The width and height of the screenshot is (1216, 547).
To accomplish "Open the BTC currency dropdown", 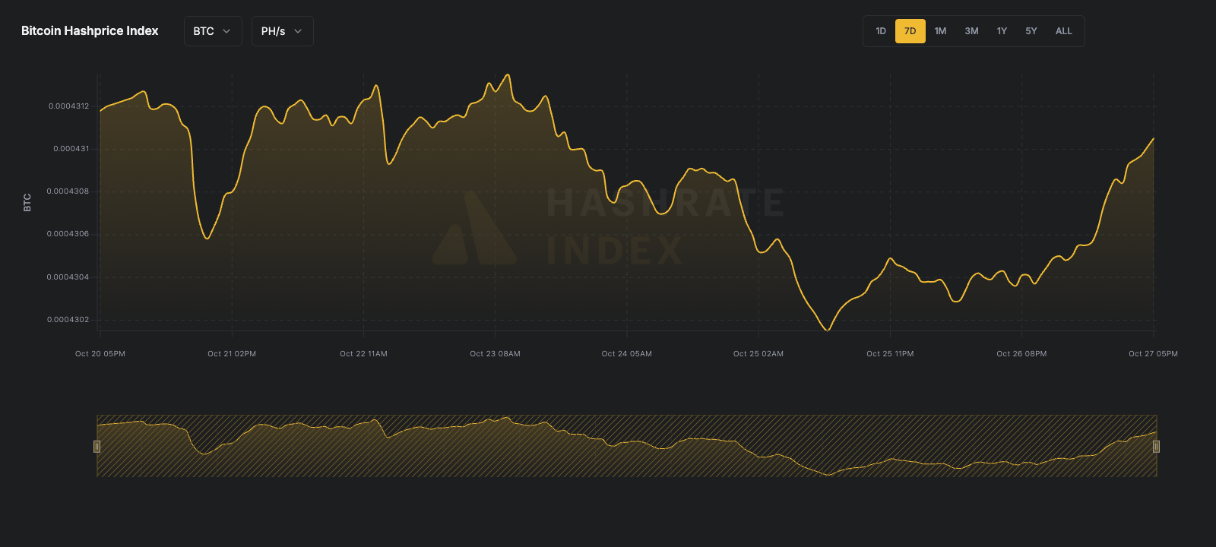I will coord(212,31).
